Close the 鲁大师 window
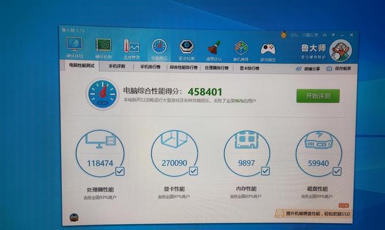This screenshot has height=230, width=385. coord(352,35)
